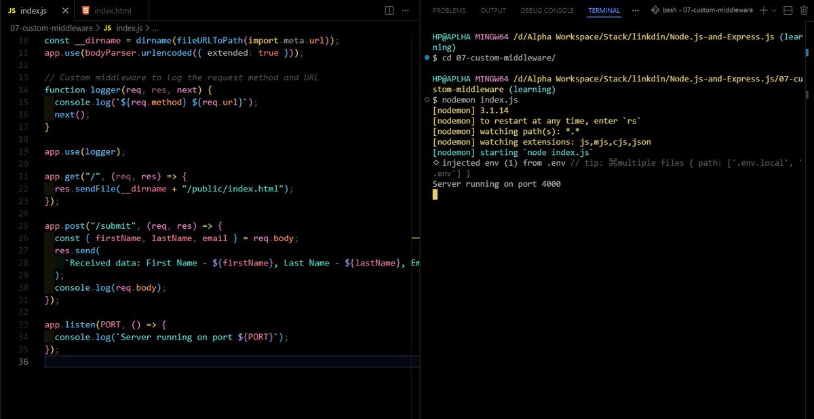Click 'app.use(bodyParser.urlencoded' code line
Screen dimensions: 814x419
click(x=174, y=52)
